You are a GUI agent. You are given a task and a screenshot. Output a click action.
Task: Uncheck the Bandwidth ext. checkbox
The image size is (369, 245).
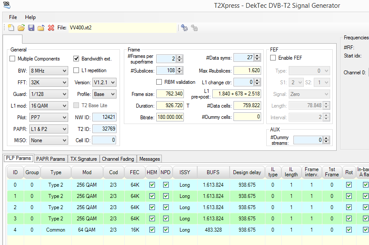pos(76,59)
